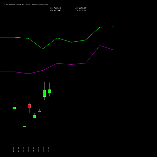Click the upper green indicator line

coord(57,38)
